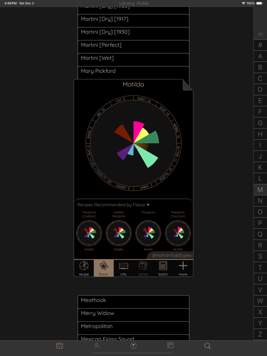Open Margarita [Cadillac] flavor thumbnail
The height and width of the screenshot is (356, 267).
click(x=89, y=233)
